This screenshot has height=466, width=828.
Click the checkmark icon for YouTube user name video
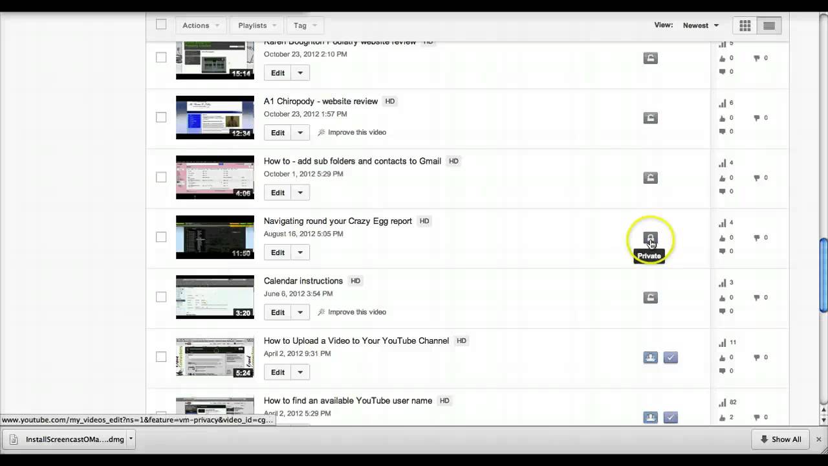click(671, 417)
